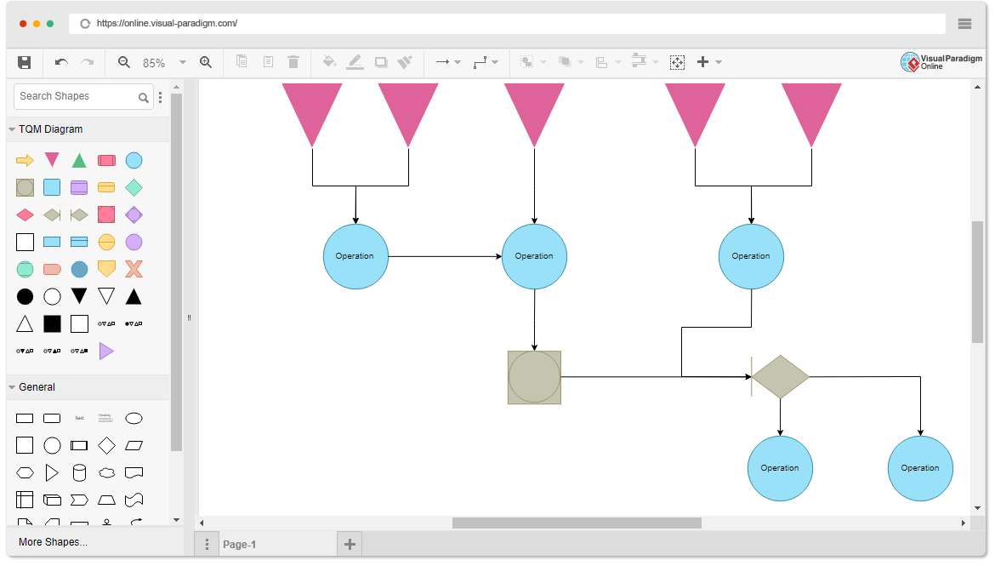The height and width of the screenshot is (566, 995).
Task: Select the hexagon shape in General palette
Action: coord(25,472)
